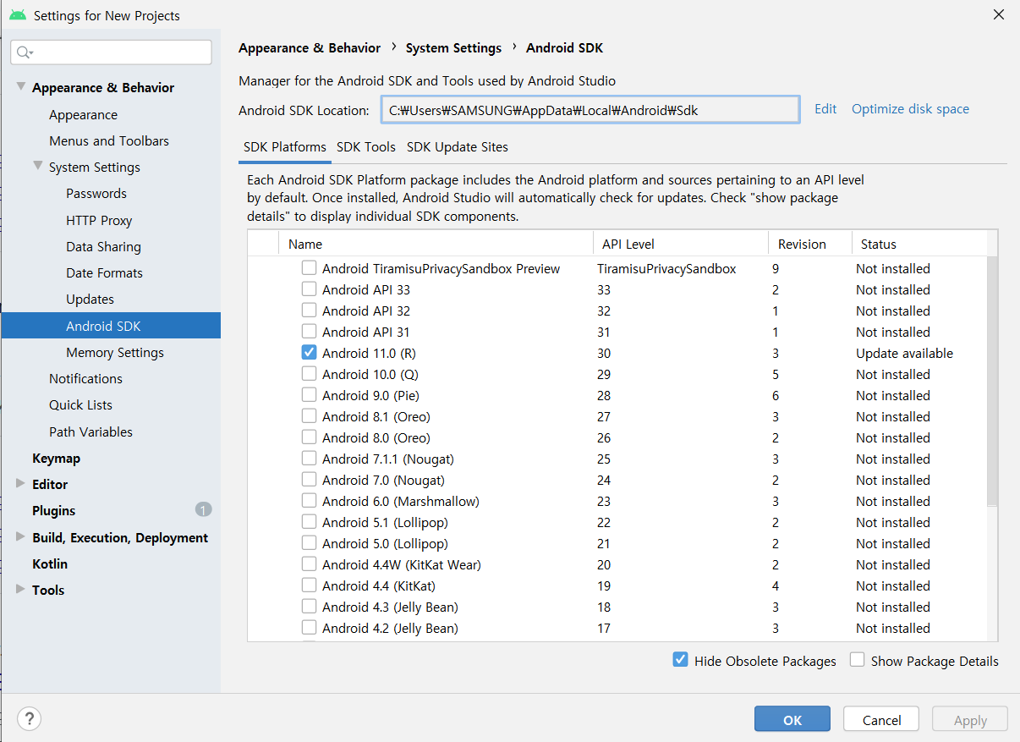Viewport: 1020px width, 742px height.
Task: Click the Android Studio logo in title bar
Action: click(x=17, y=15)
